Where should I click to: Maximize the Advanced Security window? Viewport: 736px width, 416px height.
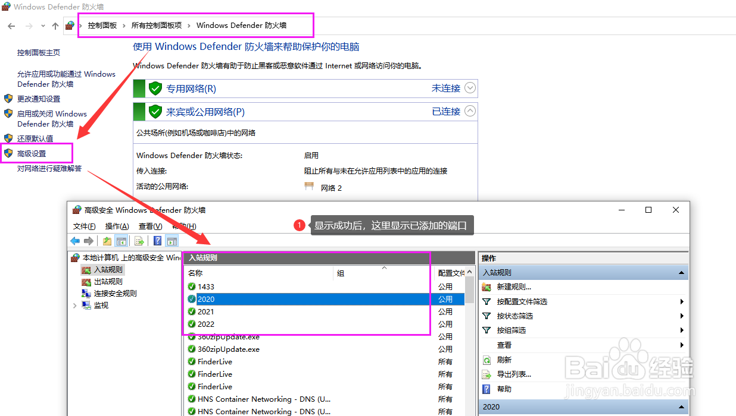648,210
